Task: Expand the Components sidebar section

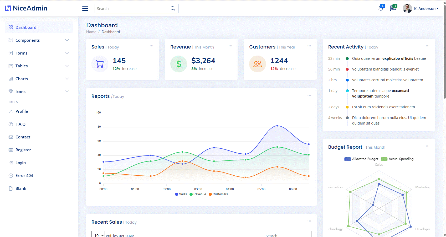Action: point(39,40)
